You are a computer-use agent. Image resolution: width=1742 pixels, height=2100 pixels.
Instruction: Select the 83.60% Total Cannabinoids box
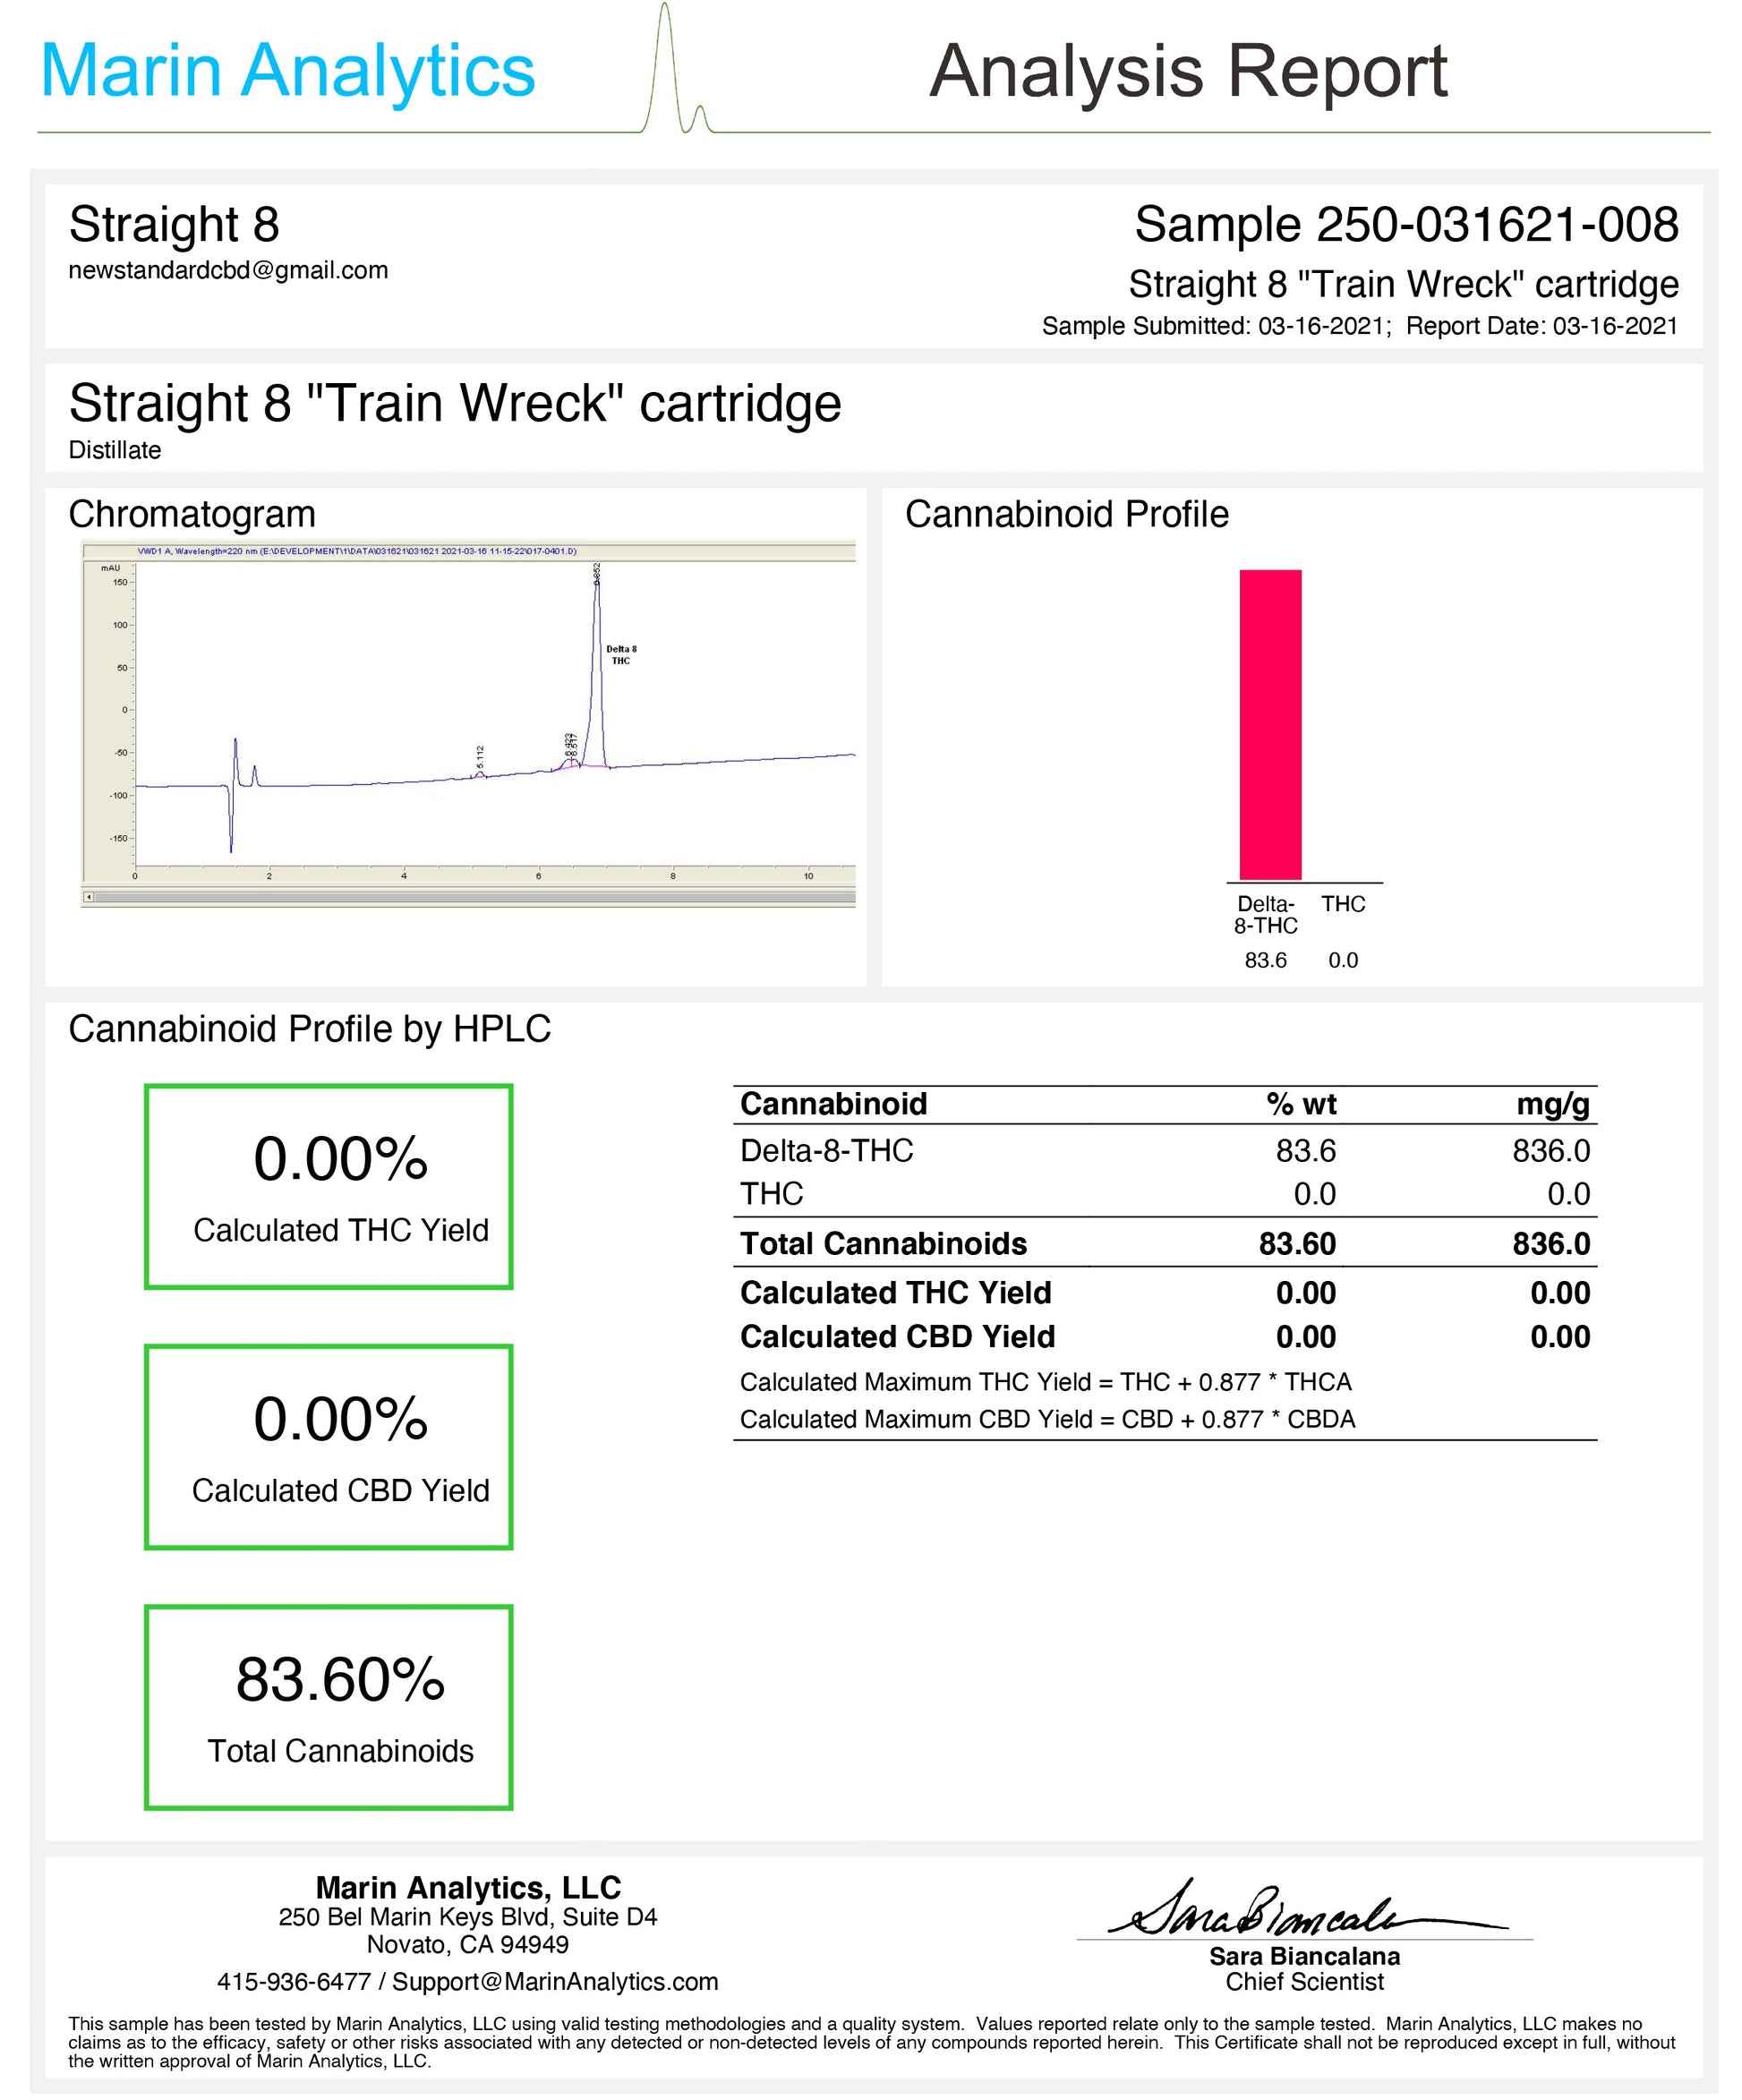(329, 1708)
